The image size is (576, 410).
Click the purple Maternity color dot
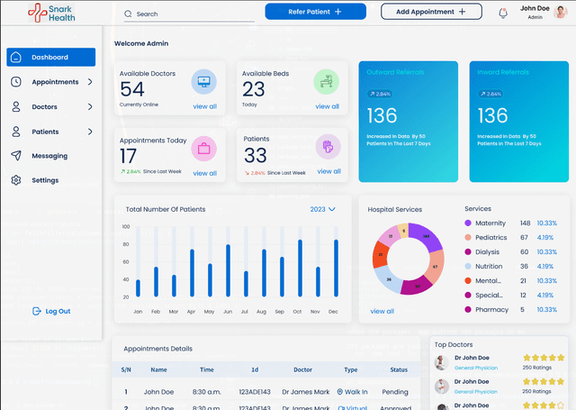click(468, 223)
